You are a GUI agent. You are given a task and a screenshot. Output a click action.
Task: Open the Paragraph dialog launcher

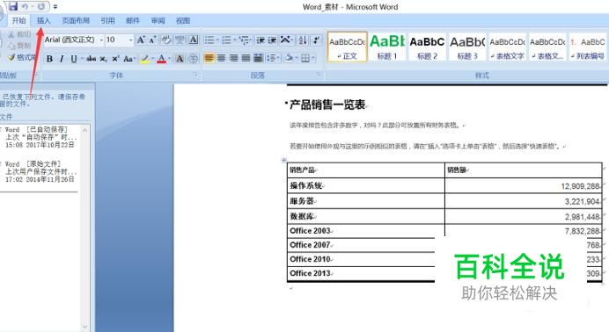click(319, 74)
